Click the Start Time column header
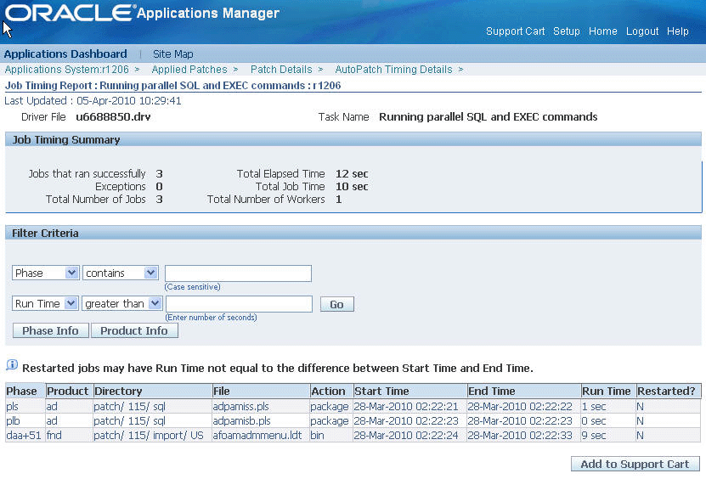 pyautogui.click(x=409, y=391)
